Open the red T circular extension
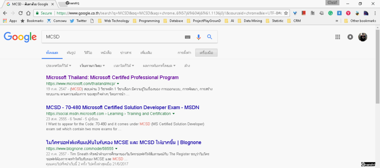The height and width of the screenshot is (168, 380). point(348,13)
